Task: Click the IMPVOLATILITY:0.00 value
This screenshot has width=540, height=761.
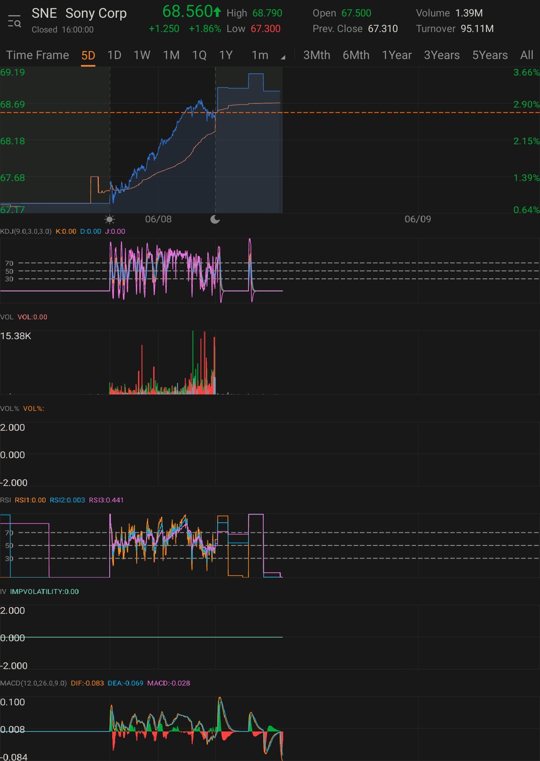Action: click(x=44, y=591)
